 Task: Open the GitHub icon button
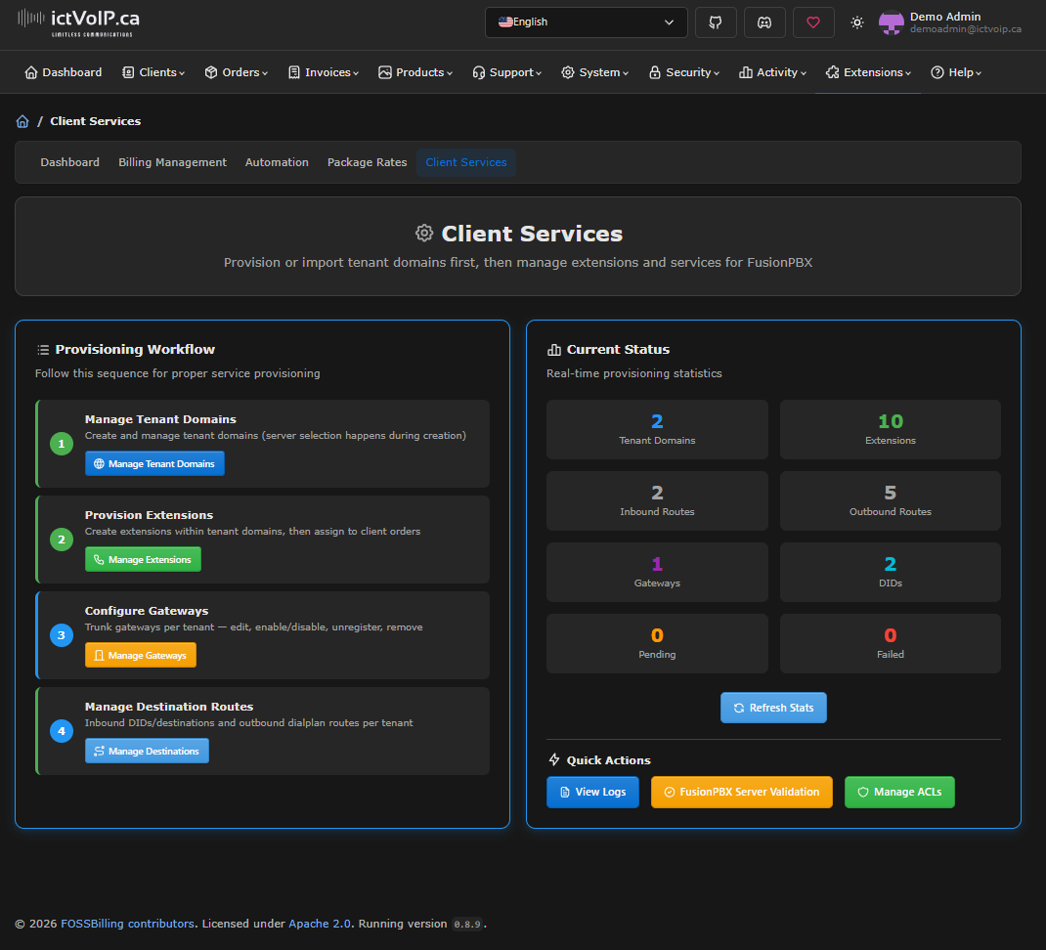(x=716, y=22)
